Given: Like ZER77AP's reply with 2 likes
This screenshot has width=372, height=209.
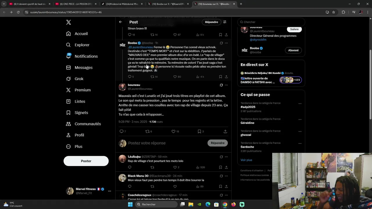Looking at the screenshot, I should 175,167.
